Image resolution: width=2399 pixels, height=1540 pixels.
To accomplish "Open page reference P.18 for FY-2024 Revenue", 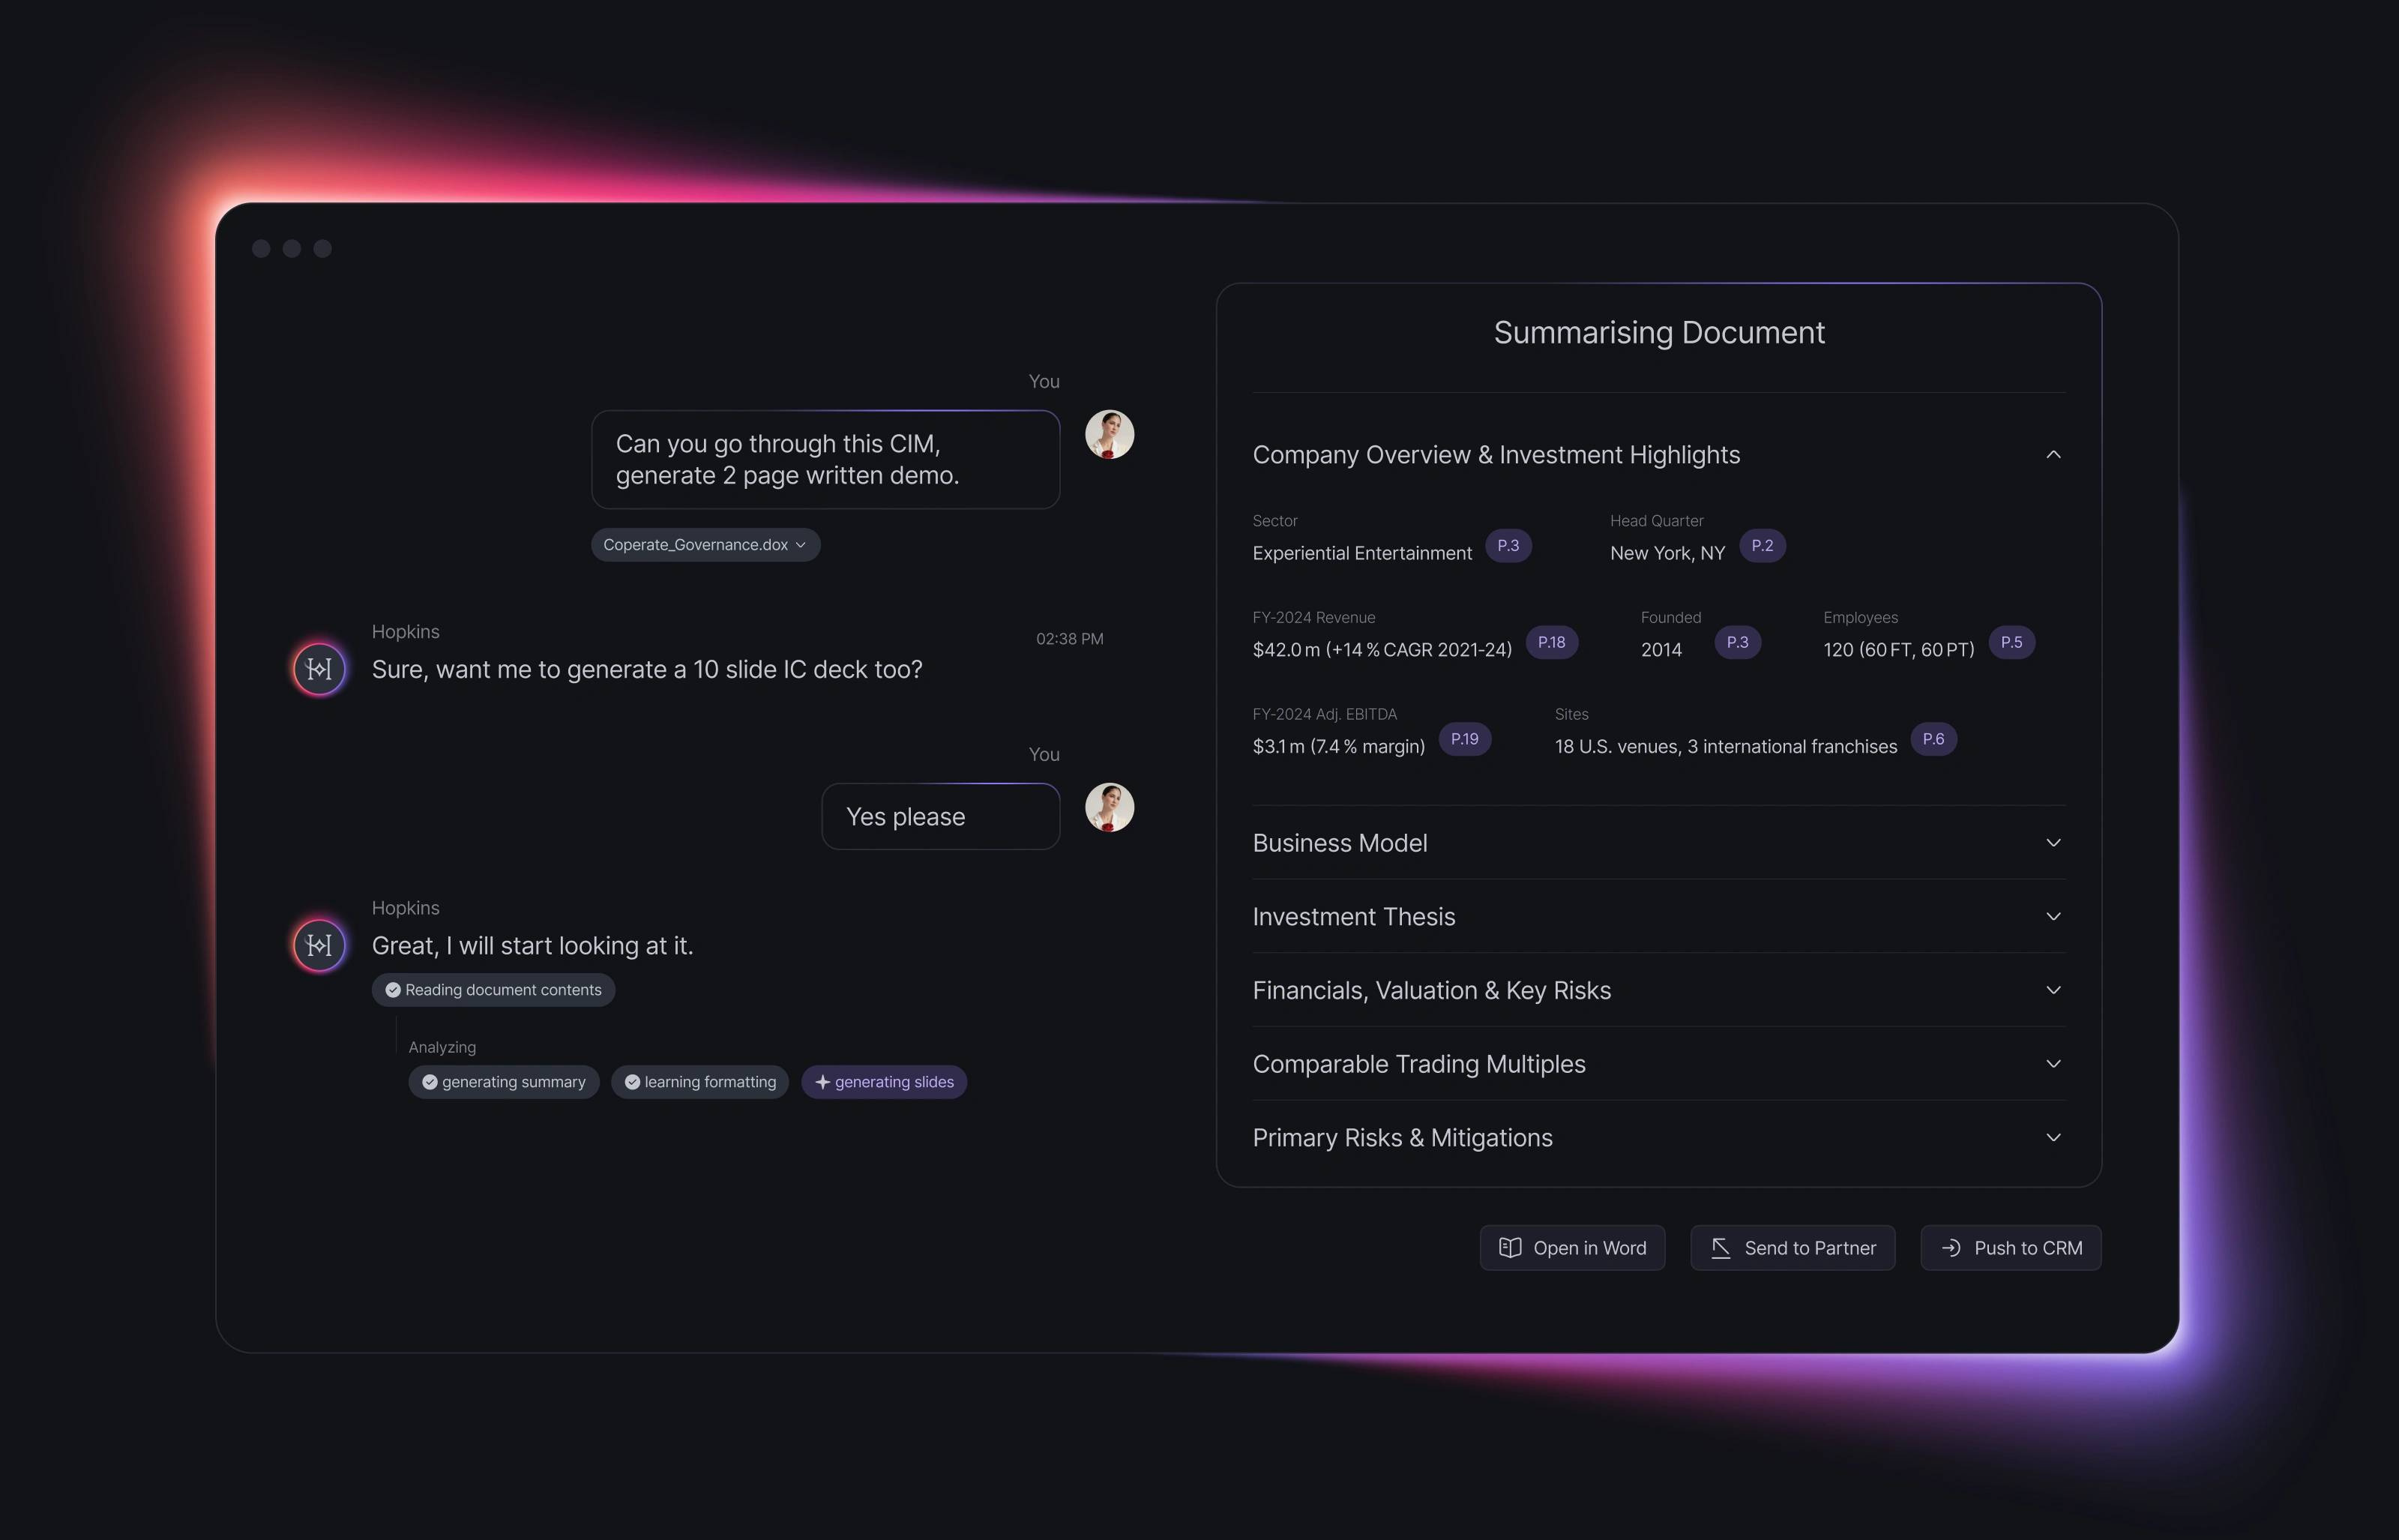I will 1551,642.
